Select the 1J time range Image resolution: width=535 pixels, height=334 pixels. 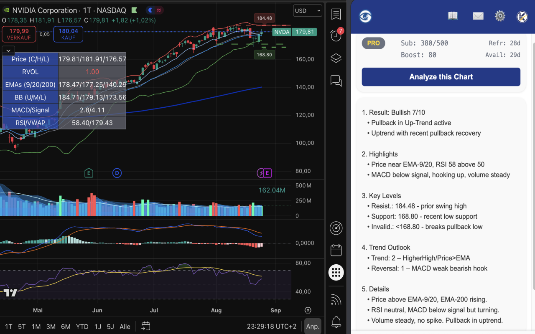(x=98, y=326)
